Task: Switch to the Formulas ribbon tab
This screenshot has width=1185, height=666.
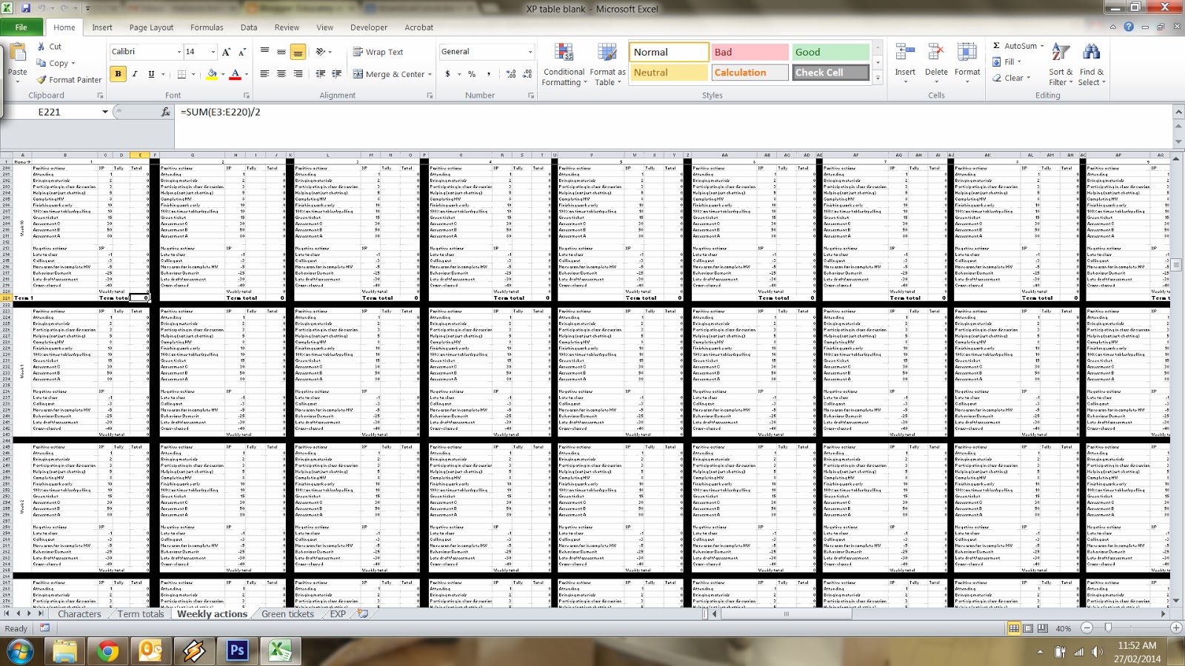Action: click(207, 27)
